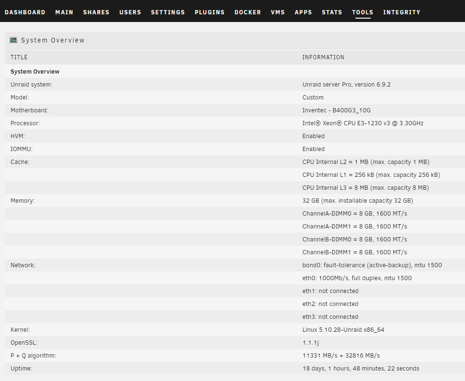465x381 pixels.
Task: Open the VMs tab
Action: 278,12
